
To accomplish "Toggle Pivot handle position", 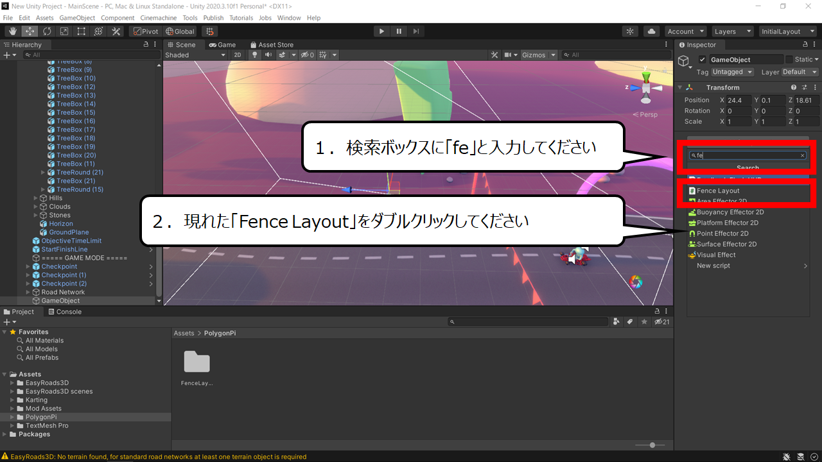I will [x=145, y=31].
